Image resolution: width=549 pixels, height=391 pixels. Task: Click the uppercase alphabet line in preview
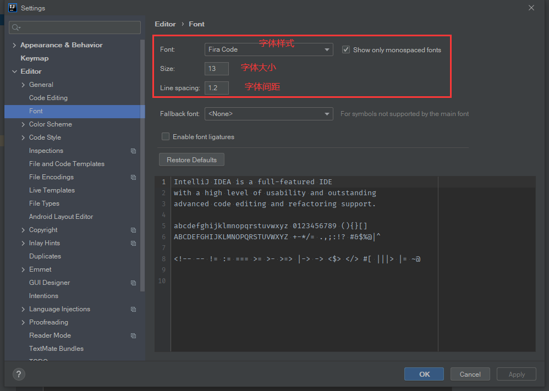[277, 237]
